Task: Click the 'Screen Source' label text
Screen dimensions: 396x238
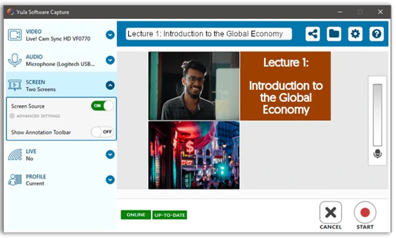Action: pyautogui.click(x=28, y=107)
